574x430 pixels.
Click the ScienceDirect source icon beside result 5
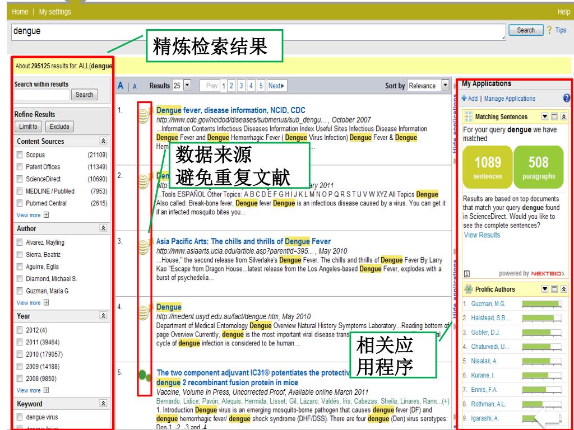click(x=145, y=376)
